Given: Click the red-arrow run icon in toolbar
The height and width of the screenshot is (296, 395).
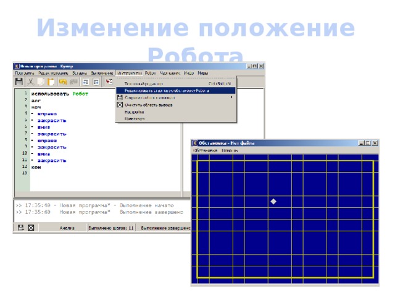Looking at the screenshot, I should 109,81.
